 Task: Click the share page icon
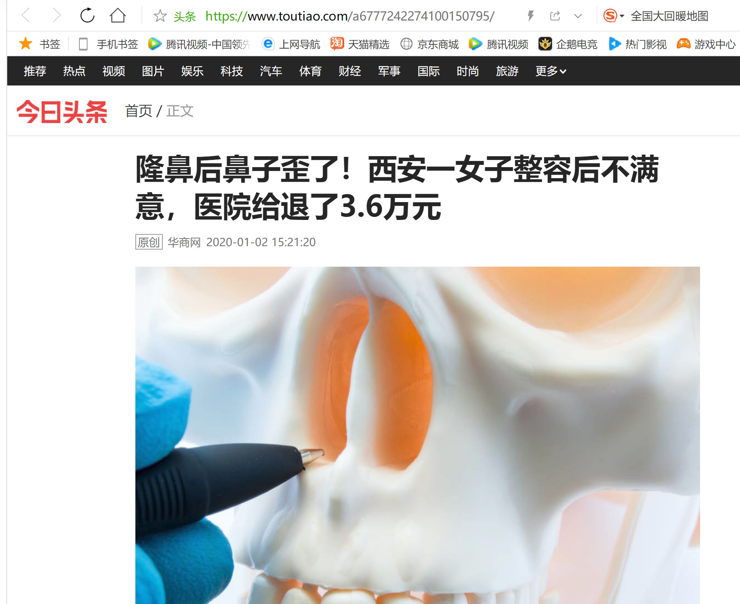click(555, 16)
